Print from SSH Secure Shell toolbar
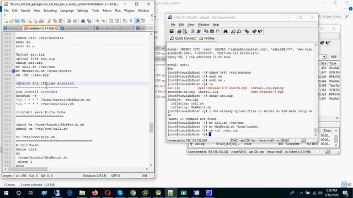Viewport: 353px width, 198px height. [x=179, y=31]
